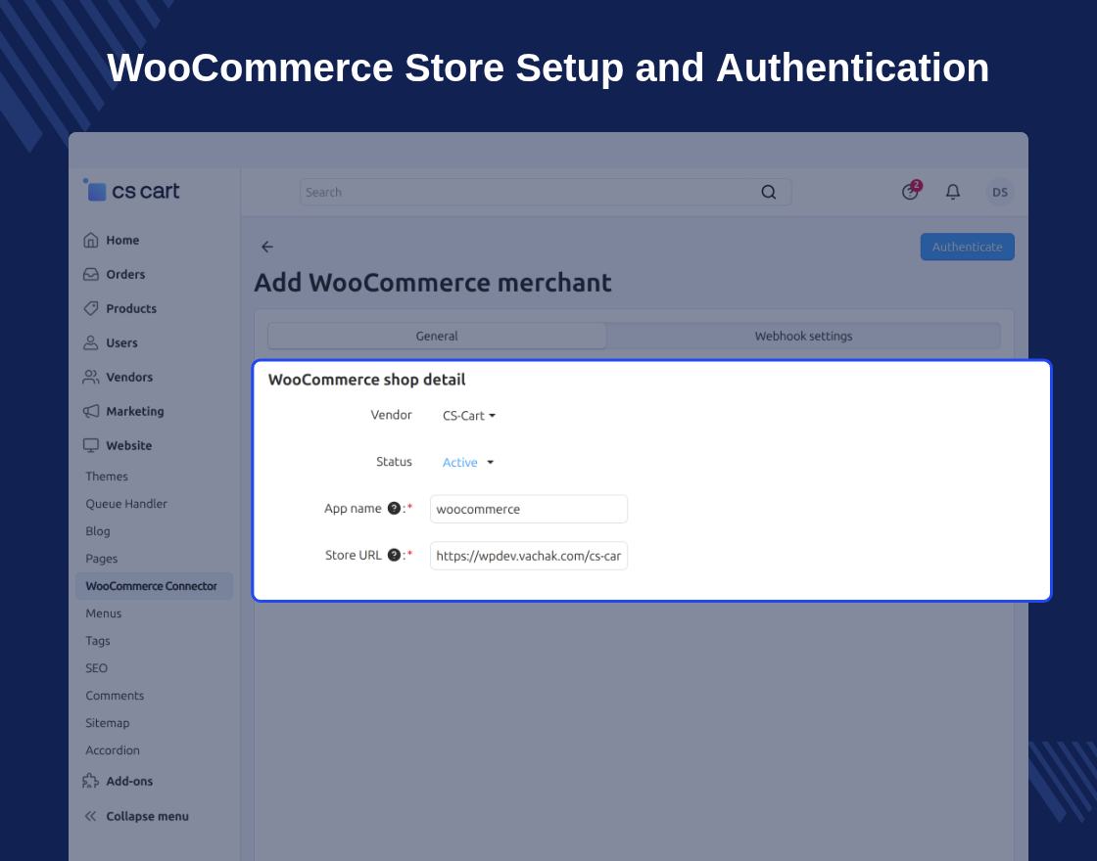Open the SEO submenu item
The width and height of the screenshot is (1097, 861).
click(x=97, y=667)
